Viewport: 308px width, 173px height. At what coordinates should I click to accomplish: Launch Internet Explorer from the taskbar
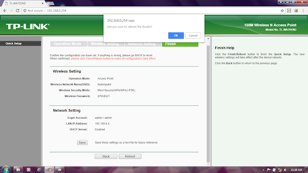pyautogui.click(x=39, y=170)
